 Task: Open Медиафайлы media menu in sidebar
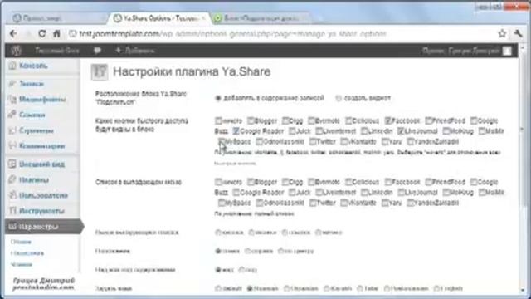pos(42,100)
